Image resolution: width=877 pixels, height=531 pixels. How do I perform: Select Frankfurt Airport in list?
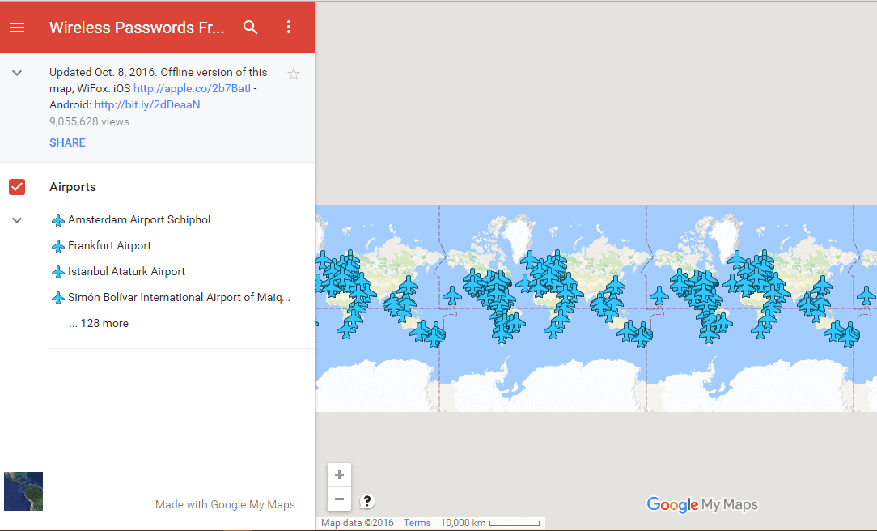(x=110, y=245)
